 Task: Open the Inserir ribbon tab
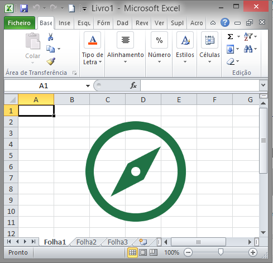point(64,23)
